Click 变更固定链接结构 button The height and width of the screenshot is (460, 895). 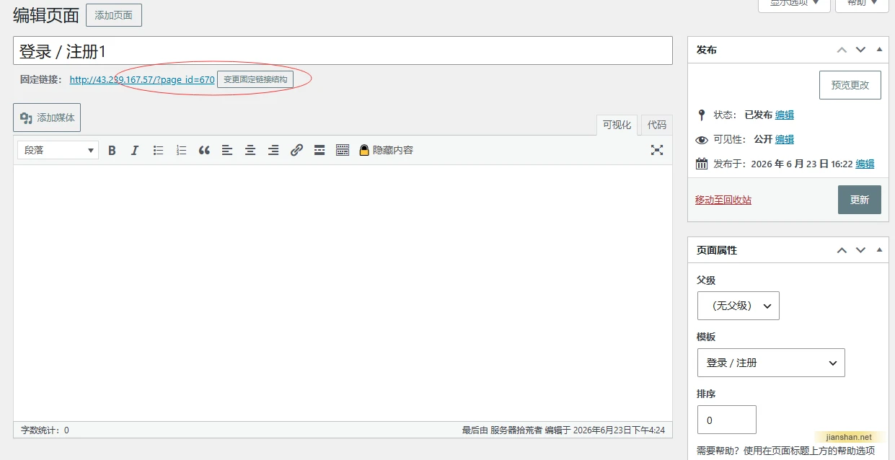click(x=255, y=79)
